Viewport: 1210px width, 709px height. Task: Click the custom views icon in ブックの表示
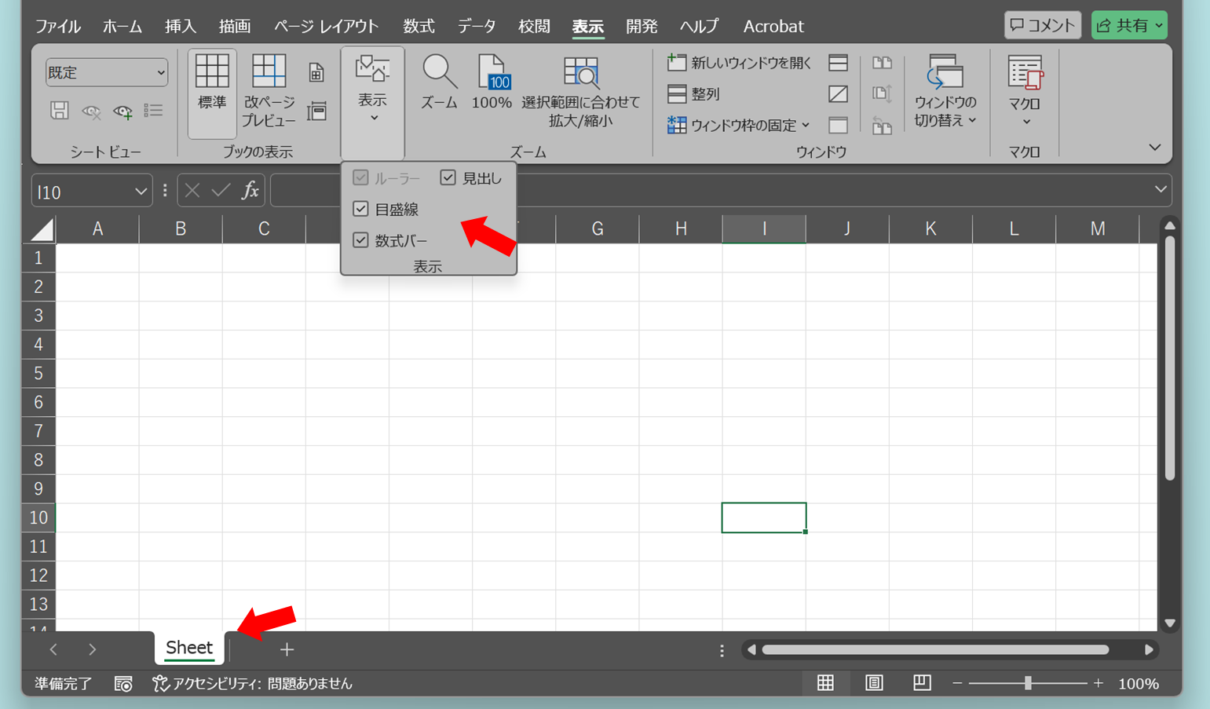pyautogui.click(x=316, y=111)
